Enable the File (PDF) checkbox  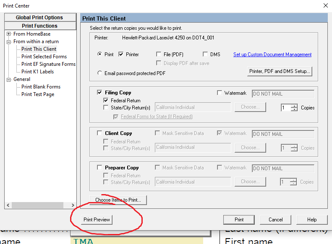pyautogui.click(x=159, y=55)
